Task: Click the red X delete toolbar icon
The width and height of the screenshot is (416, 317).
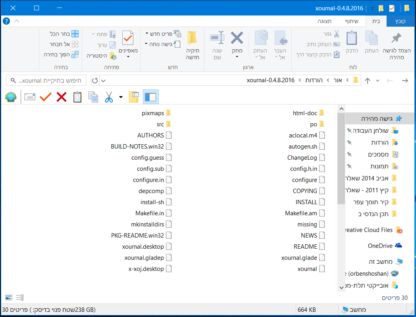Action: point(62,97)
